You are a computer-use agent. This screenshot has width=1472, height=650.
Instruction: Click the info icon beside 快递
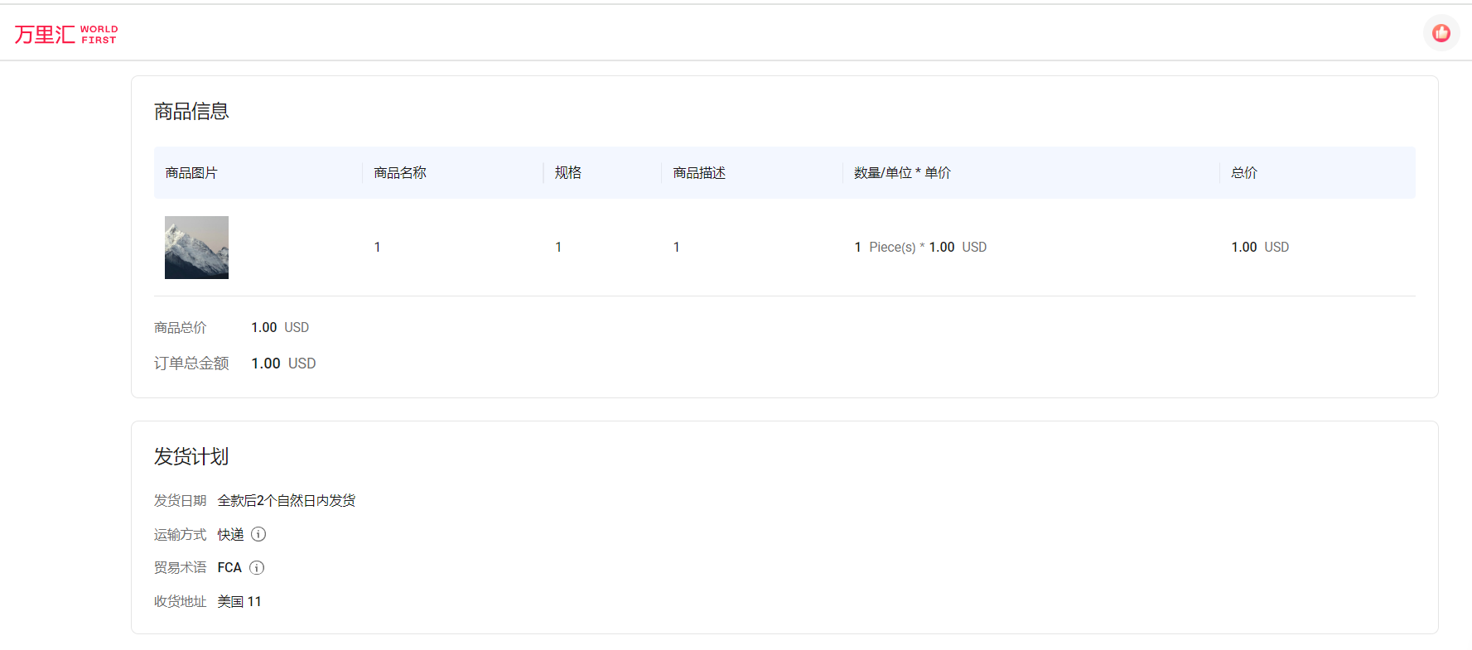pyautogui.click(x=258, y=534)
